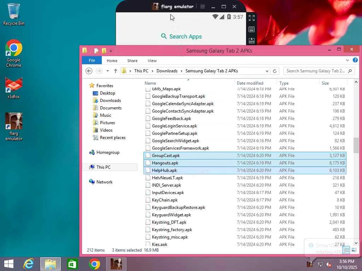Click the taskbar clock showing 3:56 PM

[x=346, y=264]
